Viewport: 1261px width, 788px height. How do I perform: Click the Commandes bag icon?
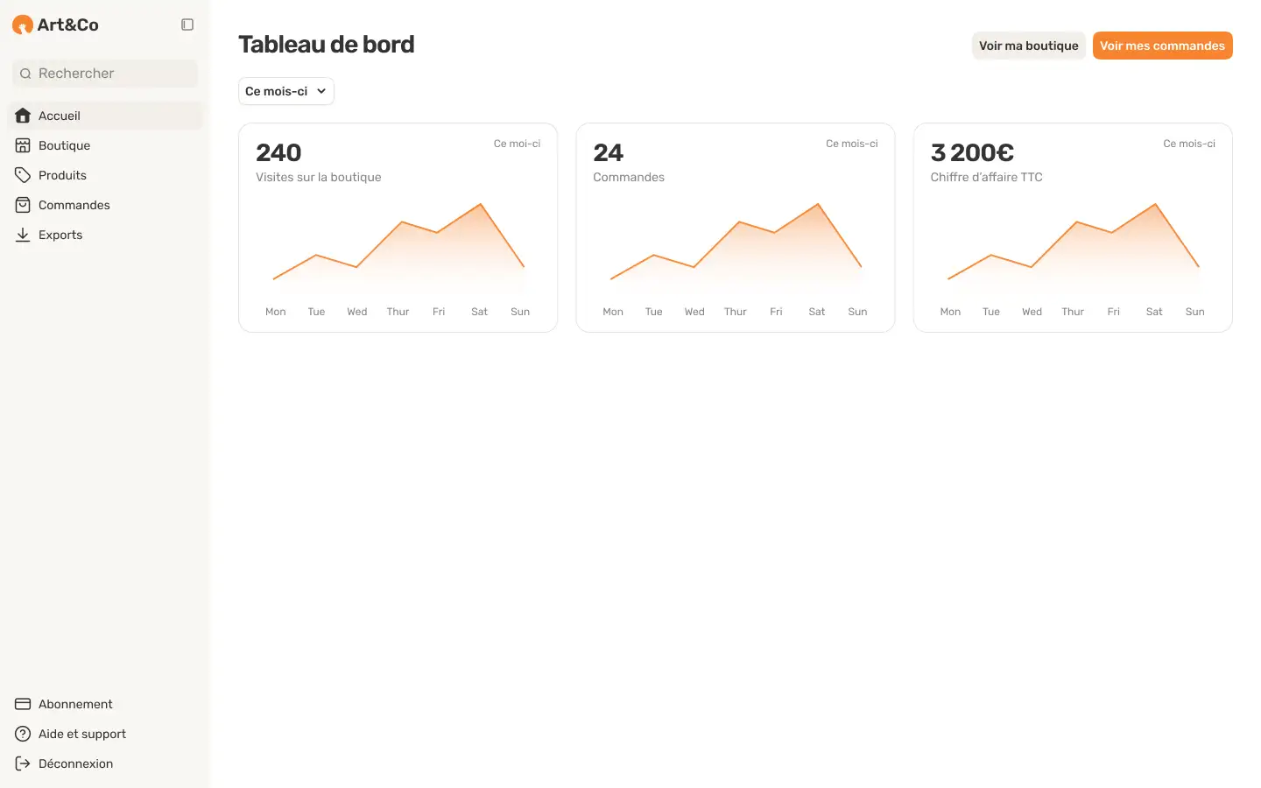click(23, 205)
